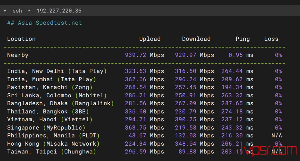This screenshot has width=300, height=161.
Task: Select Philippines, Manila (PLDT)
Action: (x=53, y=136)
